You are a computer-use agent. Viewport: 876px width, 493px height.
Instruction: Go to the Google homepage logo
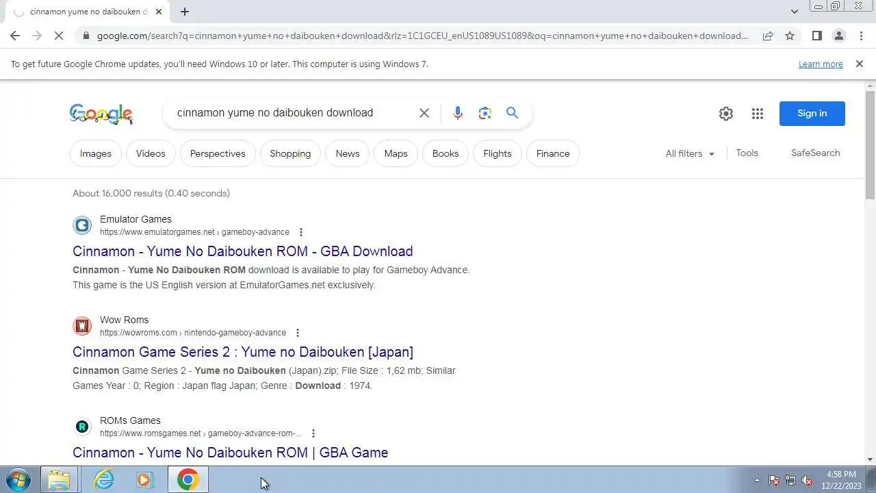[x=101, y=114]
